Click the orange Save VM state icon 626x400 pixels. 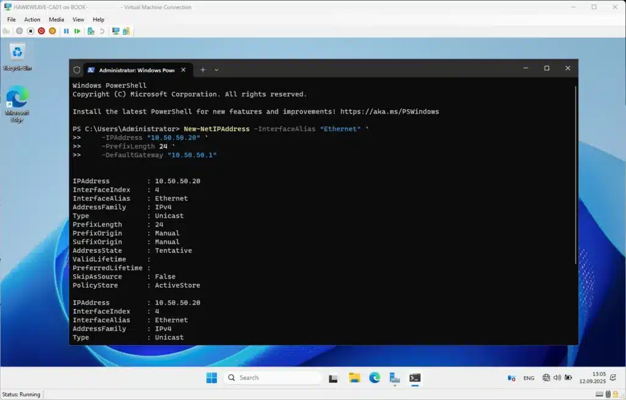(52, 31)
